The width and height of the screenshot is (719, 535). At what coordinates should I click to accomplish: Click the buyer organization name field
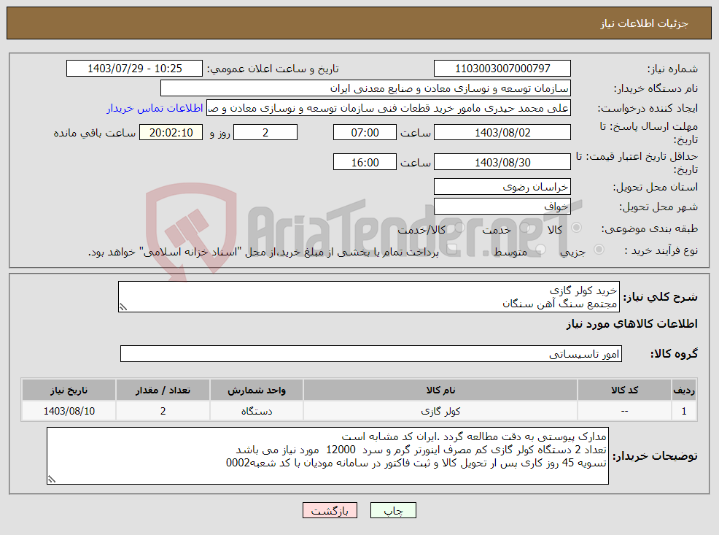pos(365,88)
